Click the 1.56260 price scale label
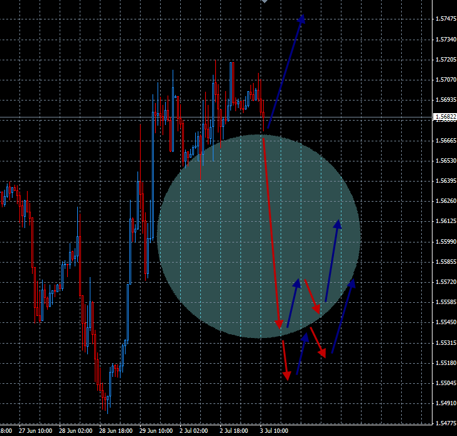The image size is (457, 436). click(x=446, y=201)
